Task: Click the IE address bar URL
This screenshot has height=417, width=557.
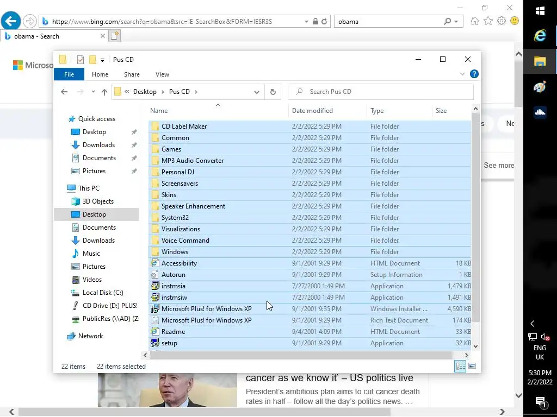Action: (162, 22)
